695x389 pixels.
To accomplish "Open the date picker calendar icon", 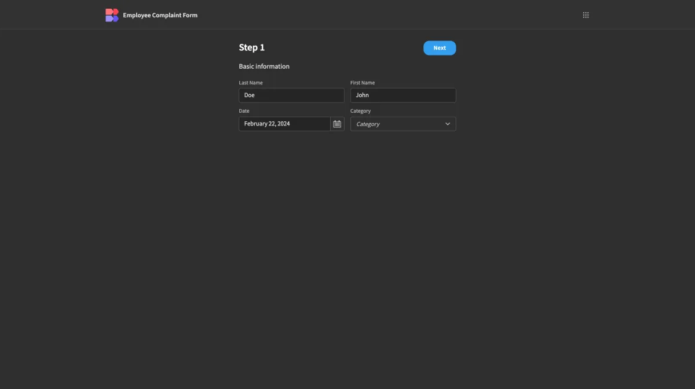I will 337,124.
